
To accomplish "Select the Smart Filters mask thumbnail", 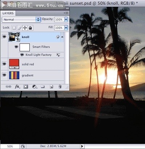I will coord(25,47).
